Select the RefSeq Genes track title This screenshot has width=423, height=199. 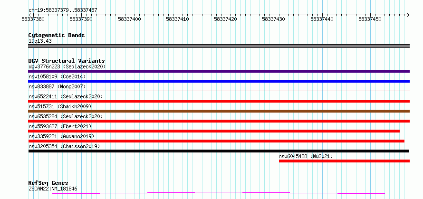tap(48, 183)
